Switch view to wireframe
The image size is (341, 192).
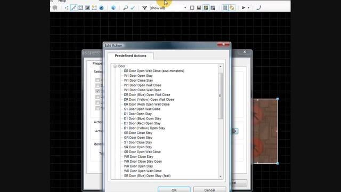point(192,8)
